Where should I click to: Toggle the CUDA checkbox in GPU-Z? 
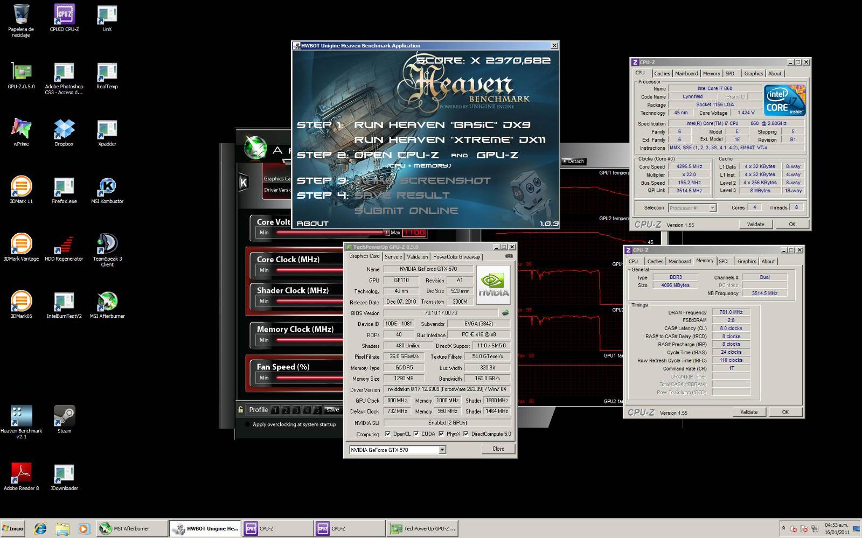coord(416,434)
